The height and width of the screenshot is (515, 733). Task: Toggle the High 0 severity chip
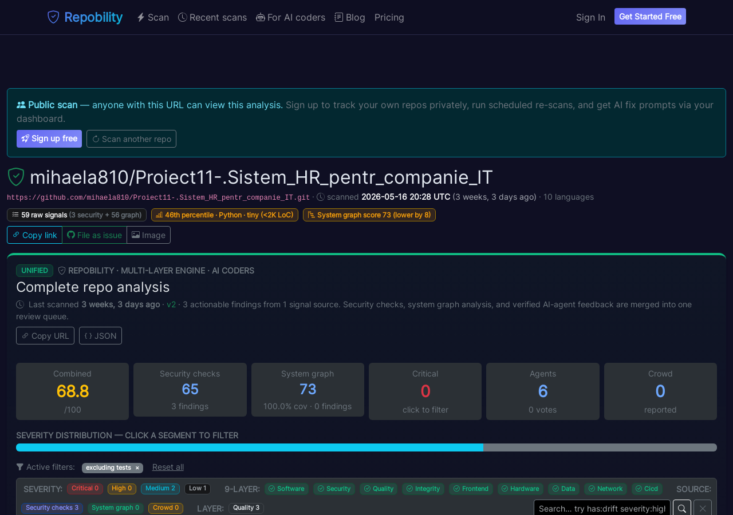(122, 489)
